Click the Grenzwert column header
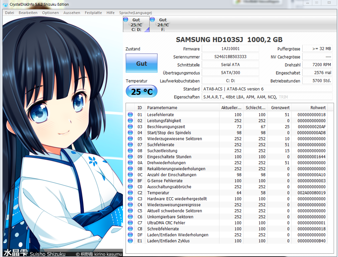 [x=280, y=107]
